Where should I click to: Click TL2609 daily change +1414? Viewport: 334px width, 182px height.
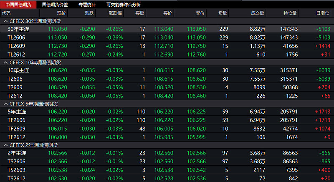click(x=322, y=46)
